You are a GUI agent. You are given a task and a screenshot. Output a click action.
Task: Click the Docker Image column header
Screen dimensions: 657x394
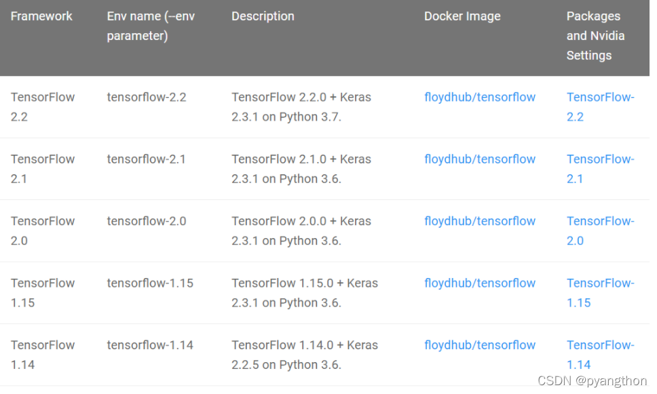462,16
